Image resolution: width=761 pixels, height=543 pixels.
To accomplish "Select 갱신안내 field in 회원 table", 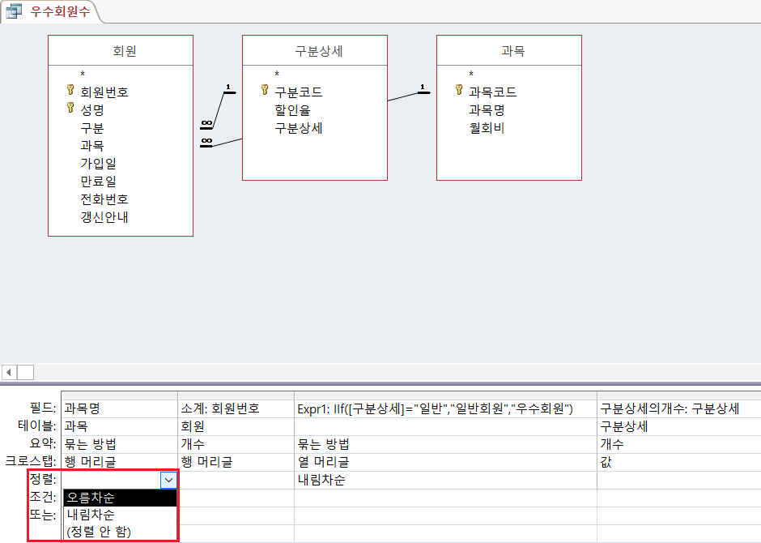I will (104, 216).
